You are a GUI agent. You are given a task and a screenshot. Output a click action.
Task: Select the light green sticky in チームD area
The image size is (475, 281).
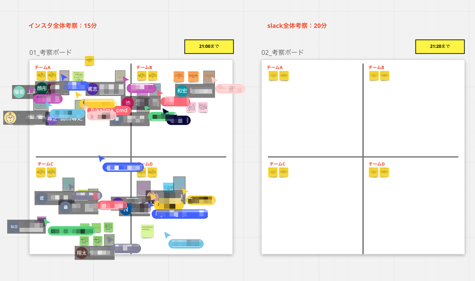pos(147,231)
